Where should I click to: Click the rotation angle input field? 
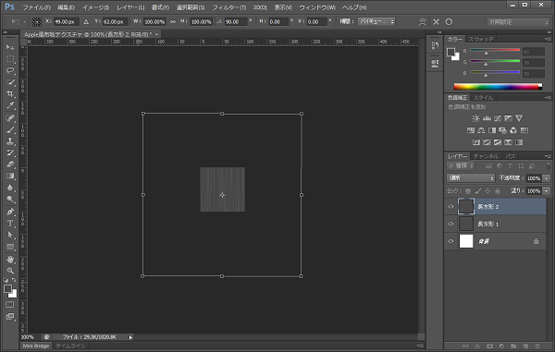(236, 21)
